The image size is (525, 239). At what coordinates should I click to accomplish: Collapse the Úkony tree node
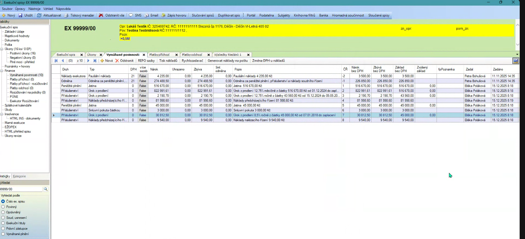click(2, 49)
